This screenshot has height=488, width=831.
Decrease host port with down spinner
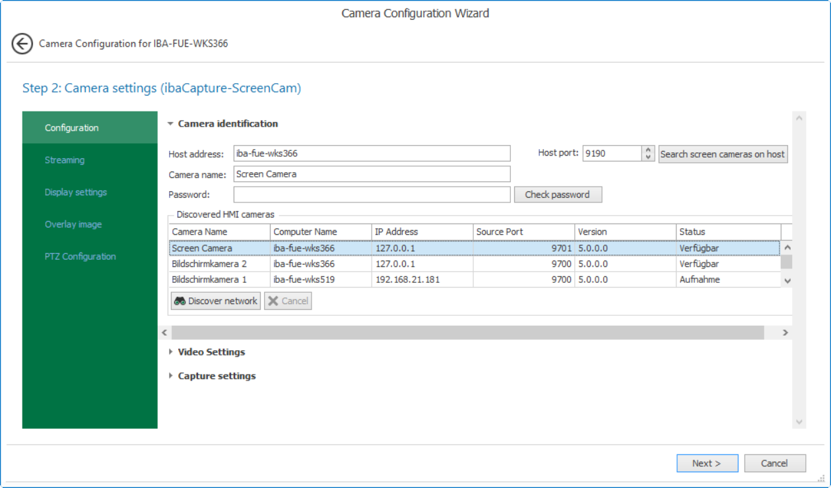[648, 158]
